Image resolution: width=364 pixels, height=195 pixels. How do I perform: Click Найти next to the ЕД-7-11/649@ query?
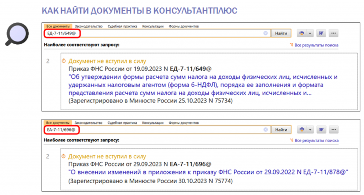click(x=281, y=33)
